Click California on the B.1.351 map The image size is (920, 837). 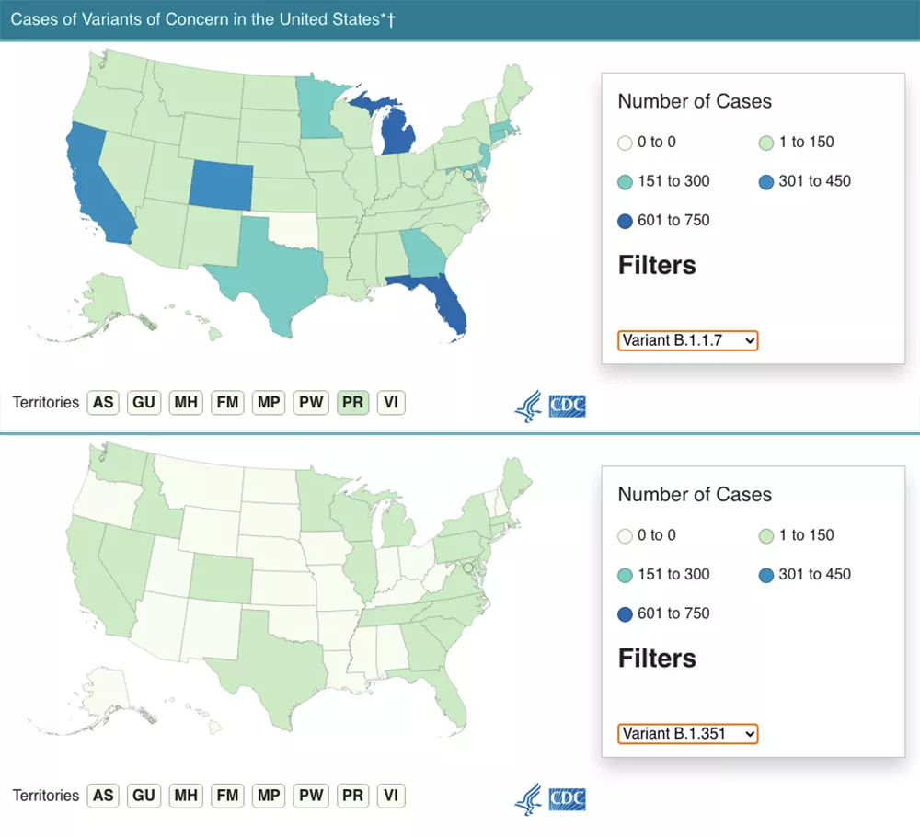click(94, 578)
